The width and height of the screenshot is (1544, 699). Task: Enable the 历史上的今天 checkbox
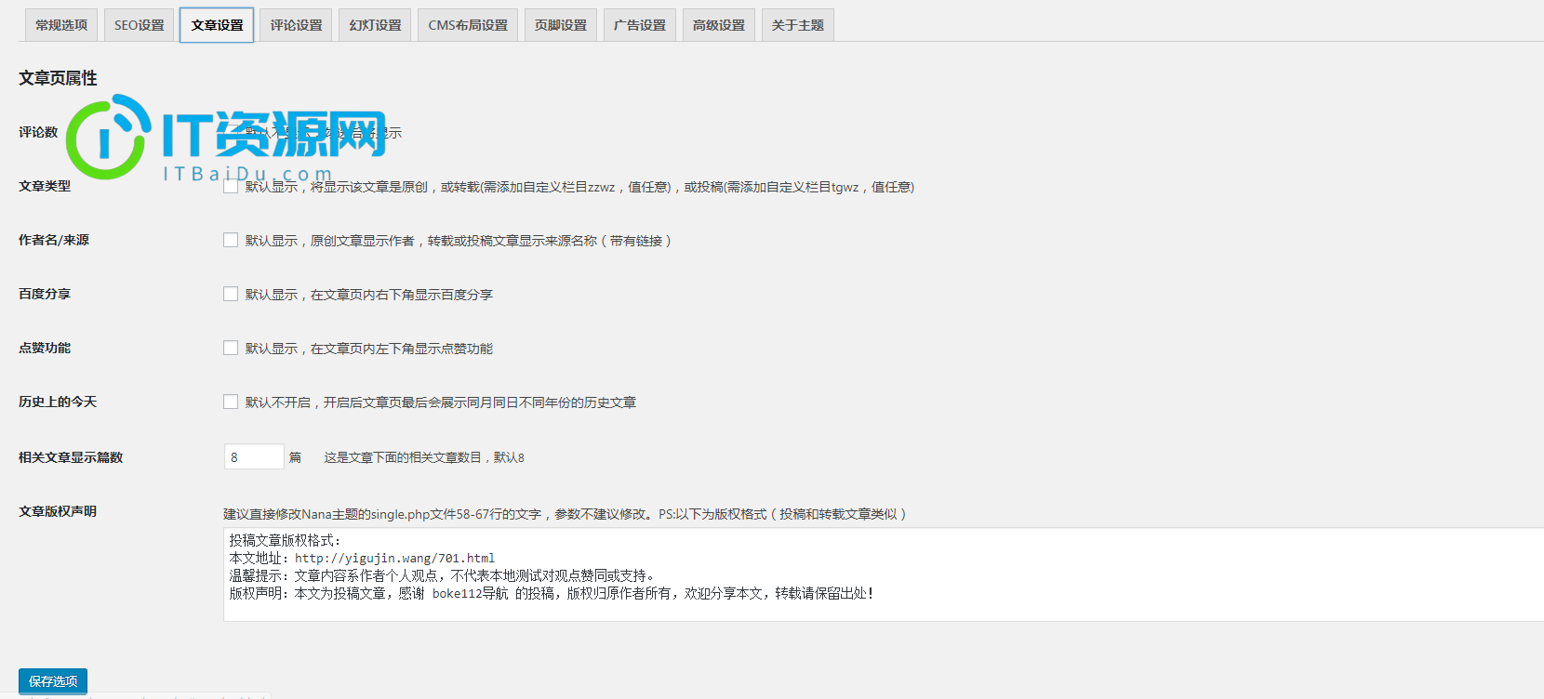click(x=231, y=402)
